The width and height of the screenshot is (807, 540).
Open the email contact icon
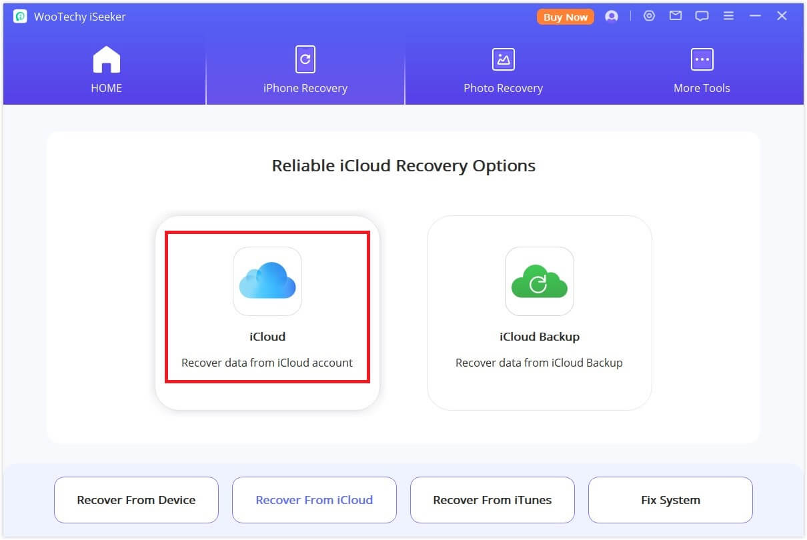coord(675,15)
